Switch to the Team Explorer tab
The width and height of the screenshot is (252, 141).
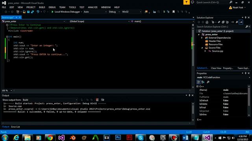pos(243,68)
